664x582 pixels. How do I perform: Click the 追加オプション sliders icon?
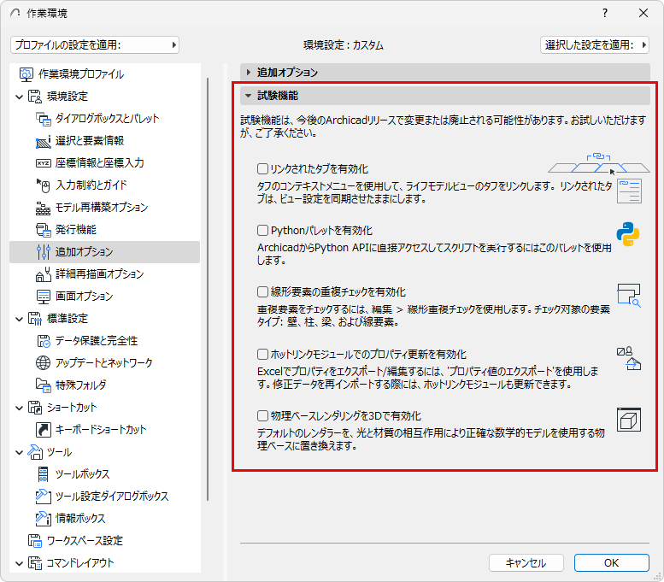point(44,252)
